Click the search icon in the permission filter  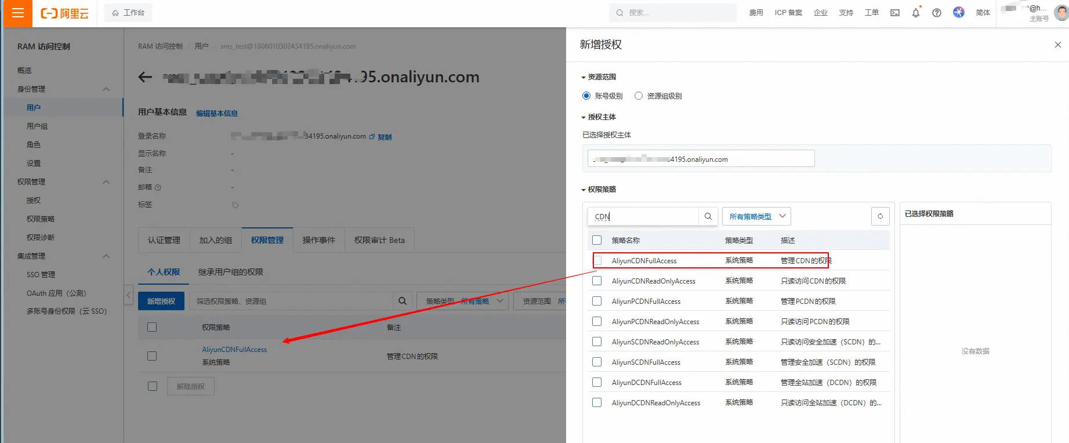pos(403,301)
